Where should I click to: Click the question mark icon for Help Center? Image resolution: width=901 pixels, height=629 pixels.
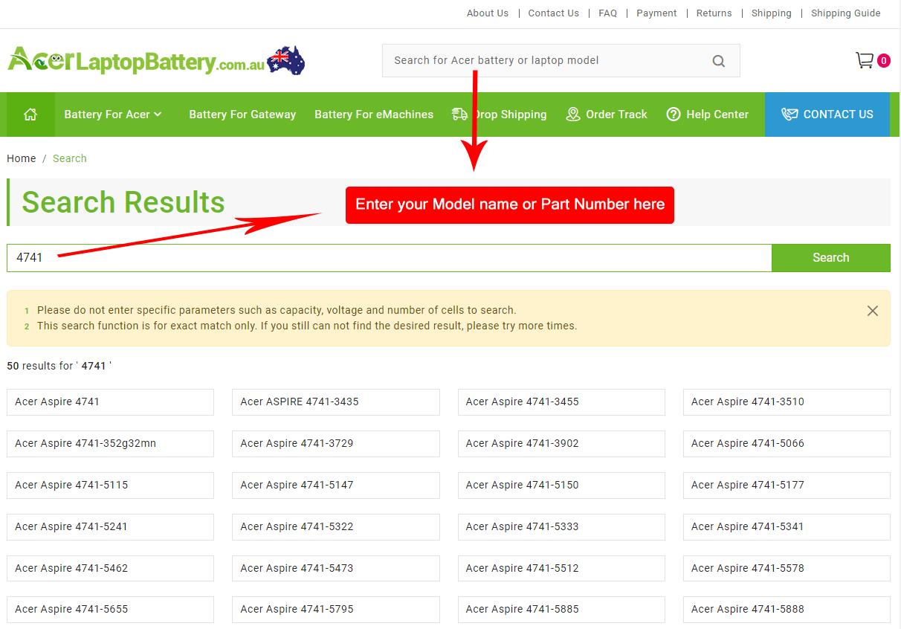coord(674,114)
